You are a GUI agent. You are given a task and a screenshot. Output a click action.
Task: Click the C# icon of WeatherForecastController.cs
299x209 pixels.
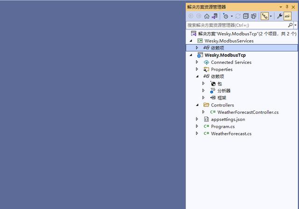pos(213,112)
